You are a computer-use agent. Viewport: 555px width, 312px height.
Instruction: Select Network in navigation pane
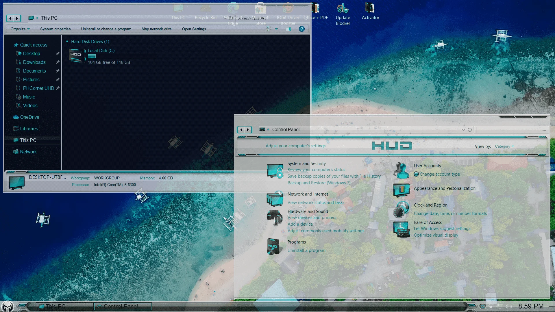[28, 152]
